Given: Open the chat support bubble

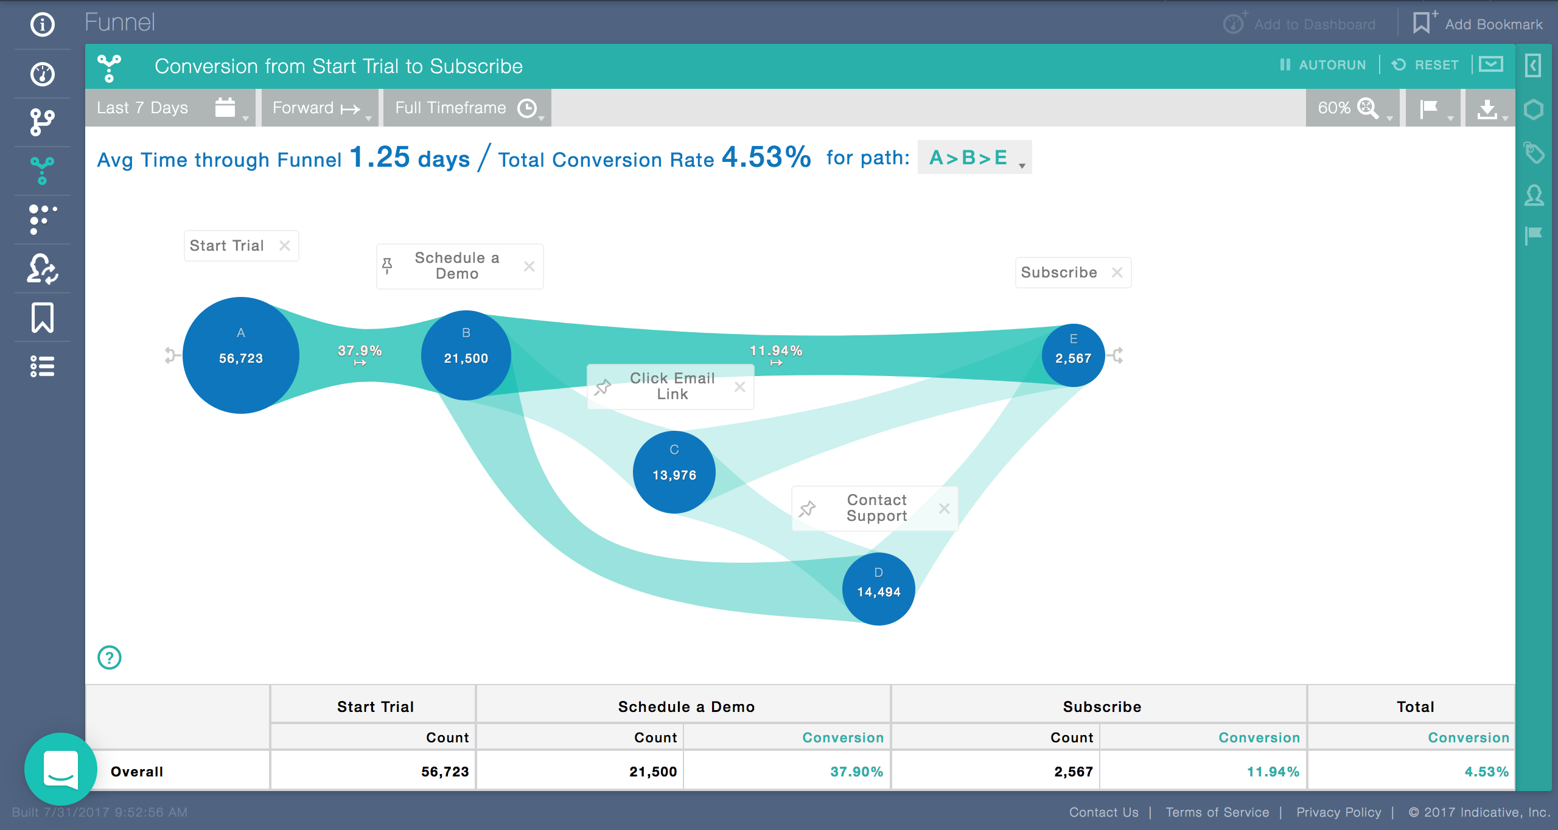Looking at the screenshot, I should [60, 769].
